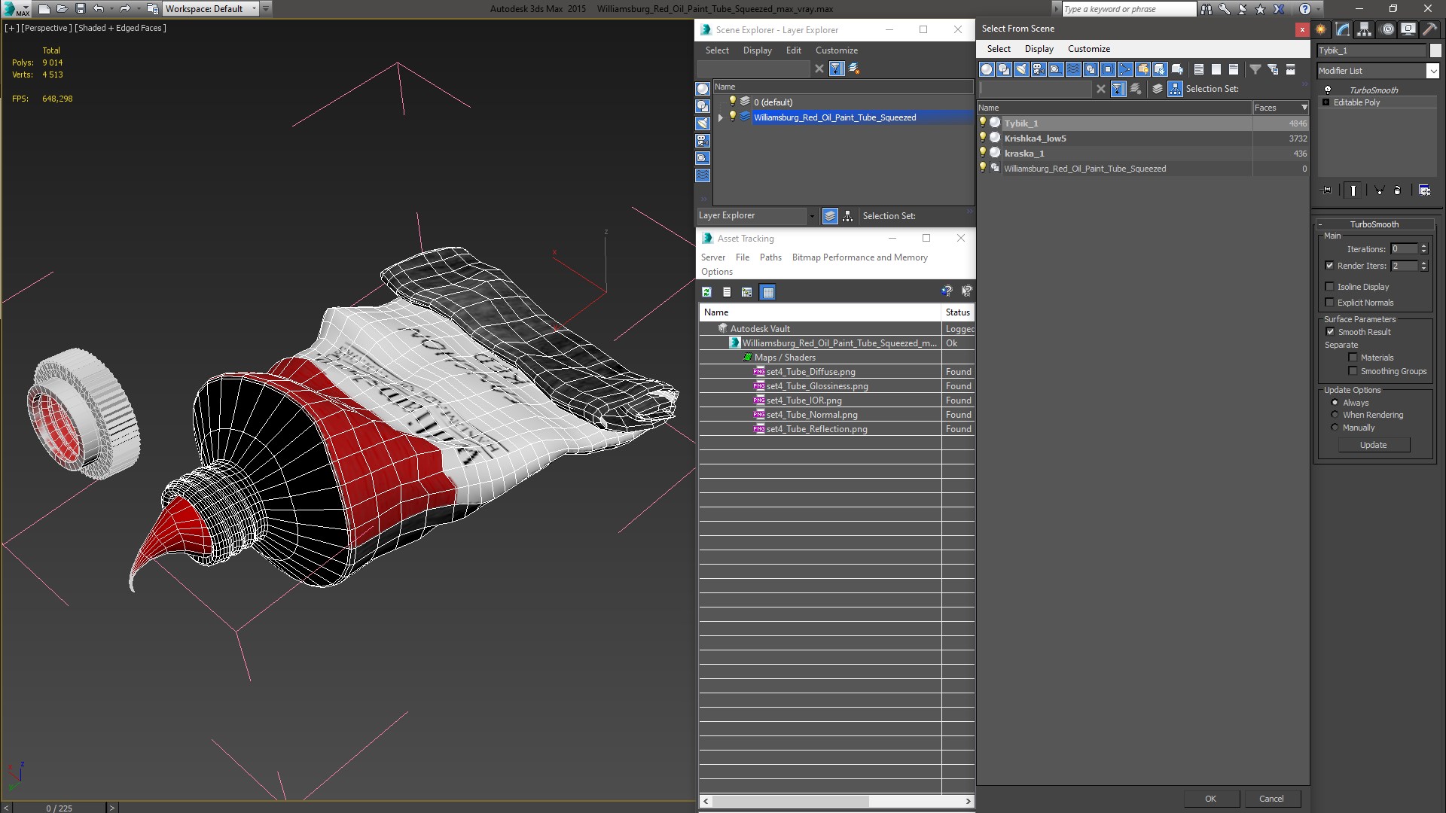Click OK button in Select From Scene
The height and width of the screenshot is (813, 1446).
coord(1210,799)
